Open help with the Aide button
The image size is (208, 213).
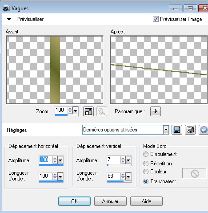(146, 201)
